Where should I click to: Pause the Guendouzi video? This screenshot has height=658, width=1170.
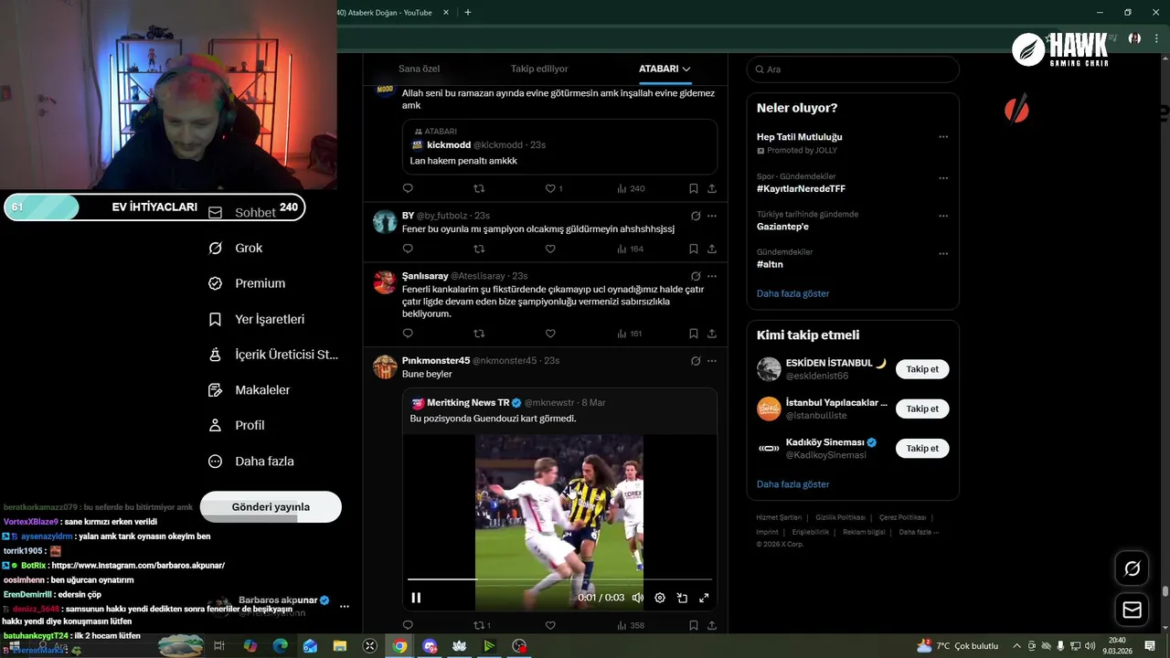tap(416, 598)
